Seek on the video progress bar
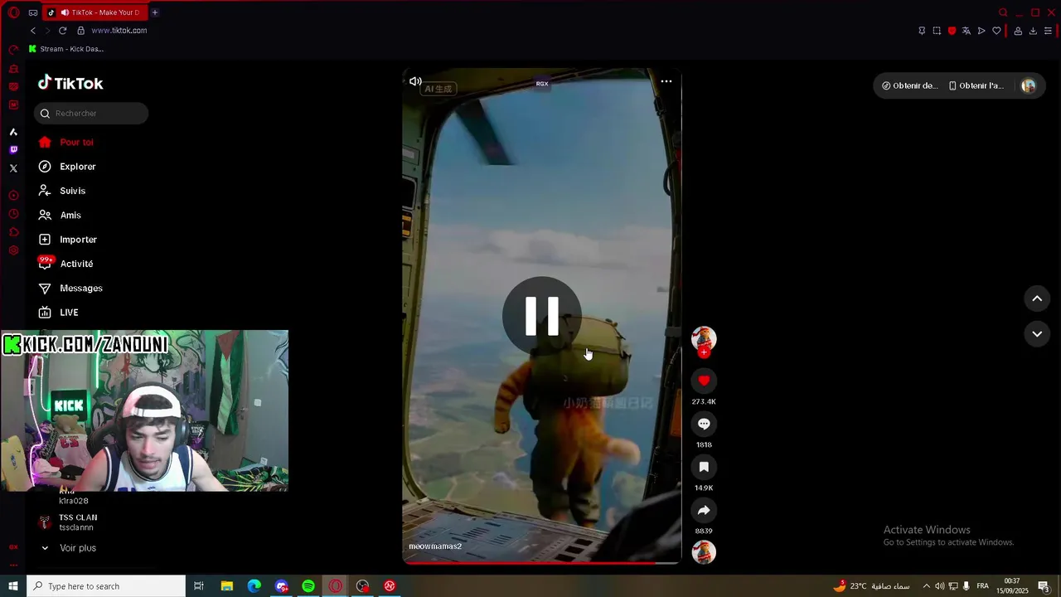The image size is (1061, 597). [542, 563]
